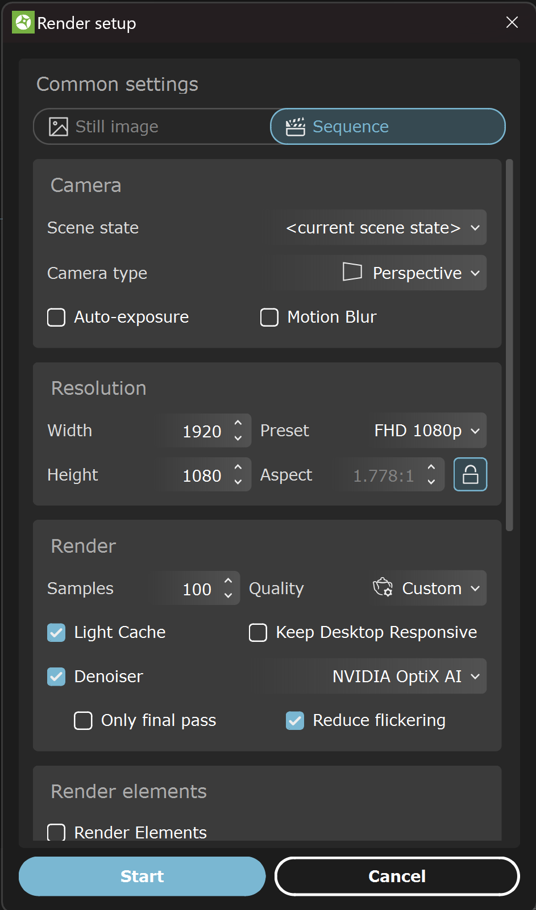Select the Sequence tab
The width and height of the screenshot is (536, 910).
point(388,127)
